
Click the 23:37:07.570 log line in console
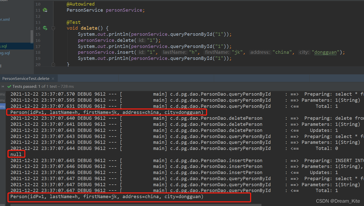pyautogui.click(x=187, y=94)
